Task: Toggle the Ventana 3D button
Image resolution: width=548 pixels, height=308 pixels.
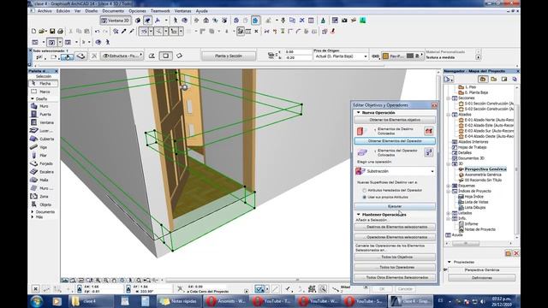Action: 116,21
